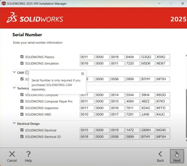The width and height of the screenshot is (187, 166).
Task: Uncheck SOLIDWORKS Electrical 3D checkbox
Action: [x=22, y=136]
